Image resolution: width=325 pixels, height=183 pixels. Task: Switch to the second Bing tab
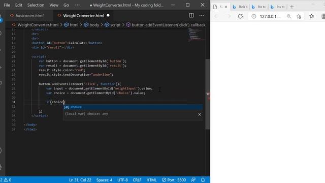(x=239, y=7)
